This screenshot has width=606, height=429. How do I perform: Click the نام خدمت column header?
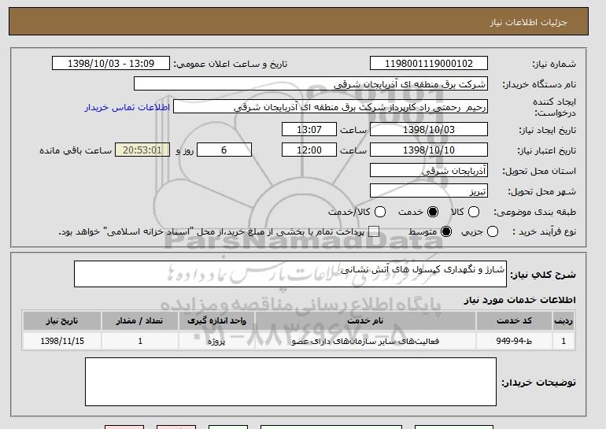(365, 321)
